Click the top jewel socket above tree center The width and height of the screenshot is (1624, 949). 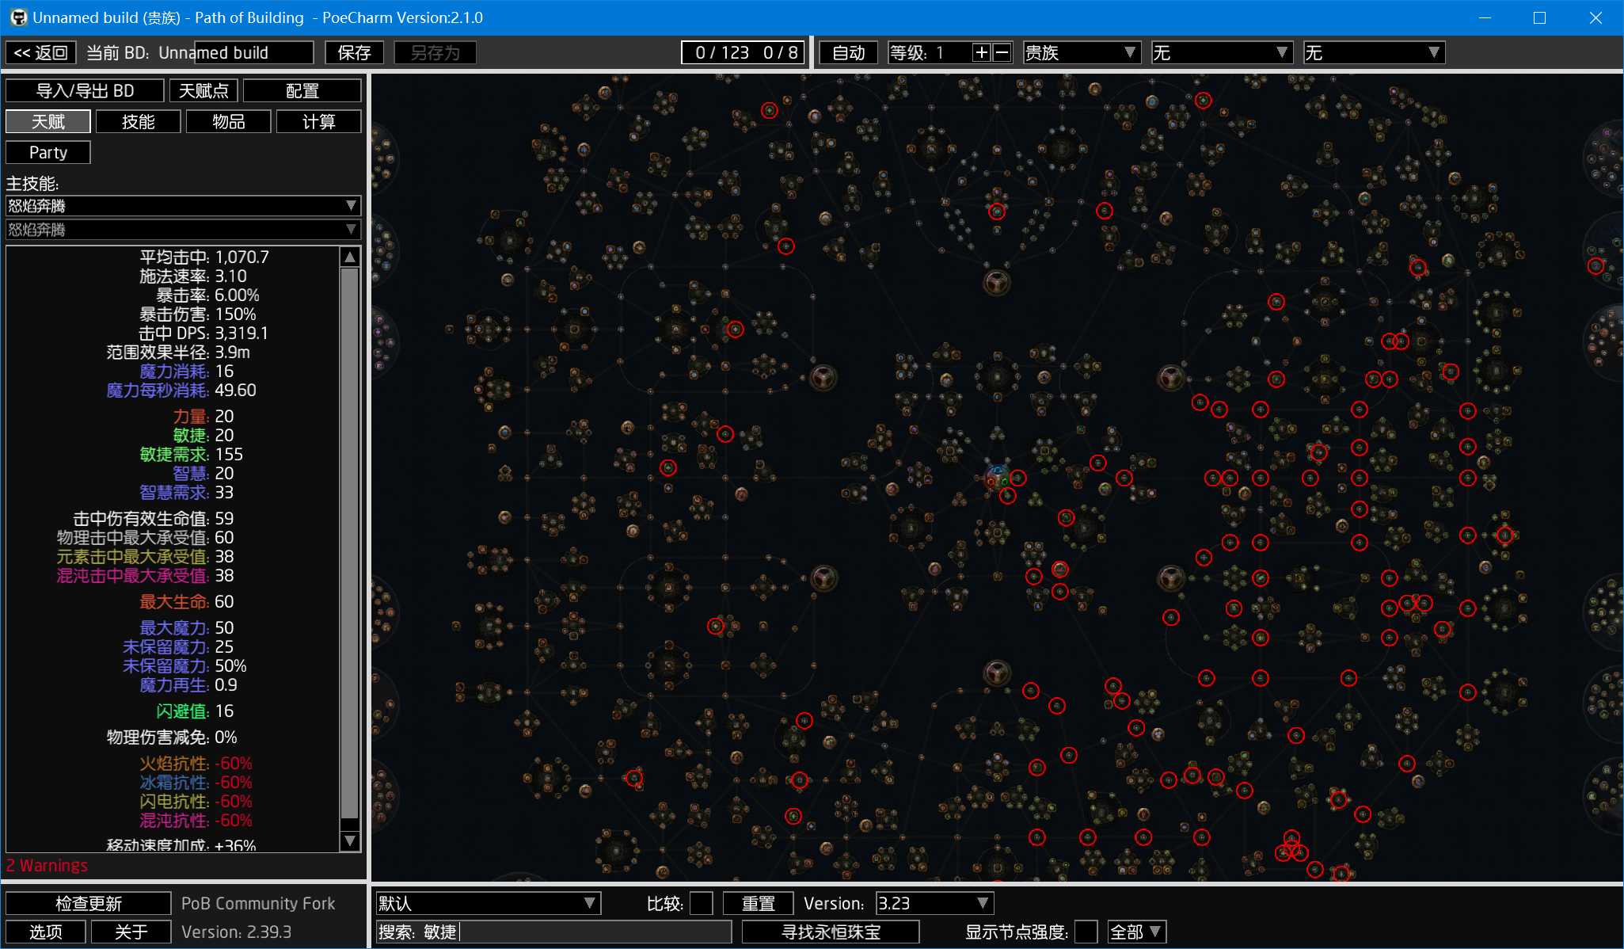[x=996, y=282]
